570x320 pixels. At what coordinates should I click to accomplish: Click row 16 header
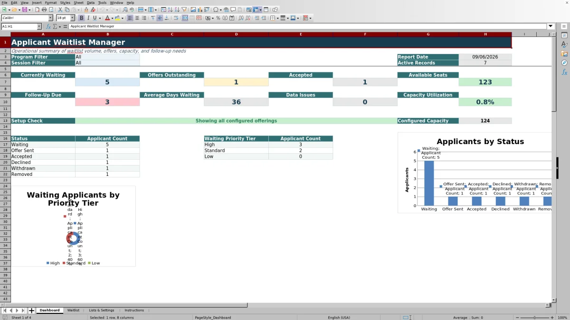pos(5,138)
